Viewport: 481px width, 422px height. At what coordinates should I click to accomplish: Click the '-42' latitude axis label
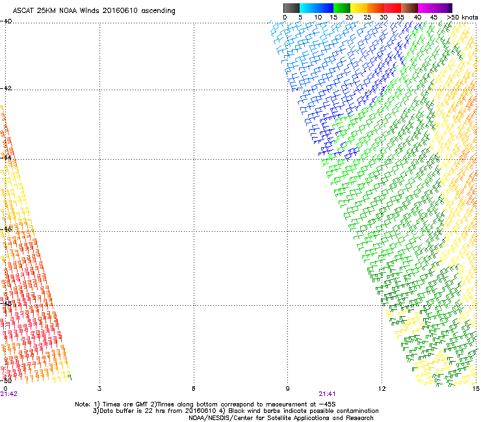point(6,88)
